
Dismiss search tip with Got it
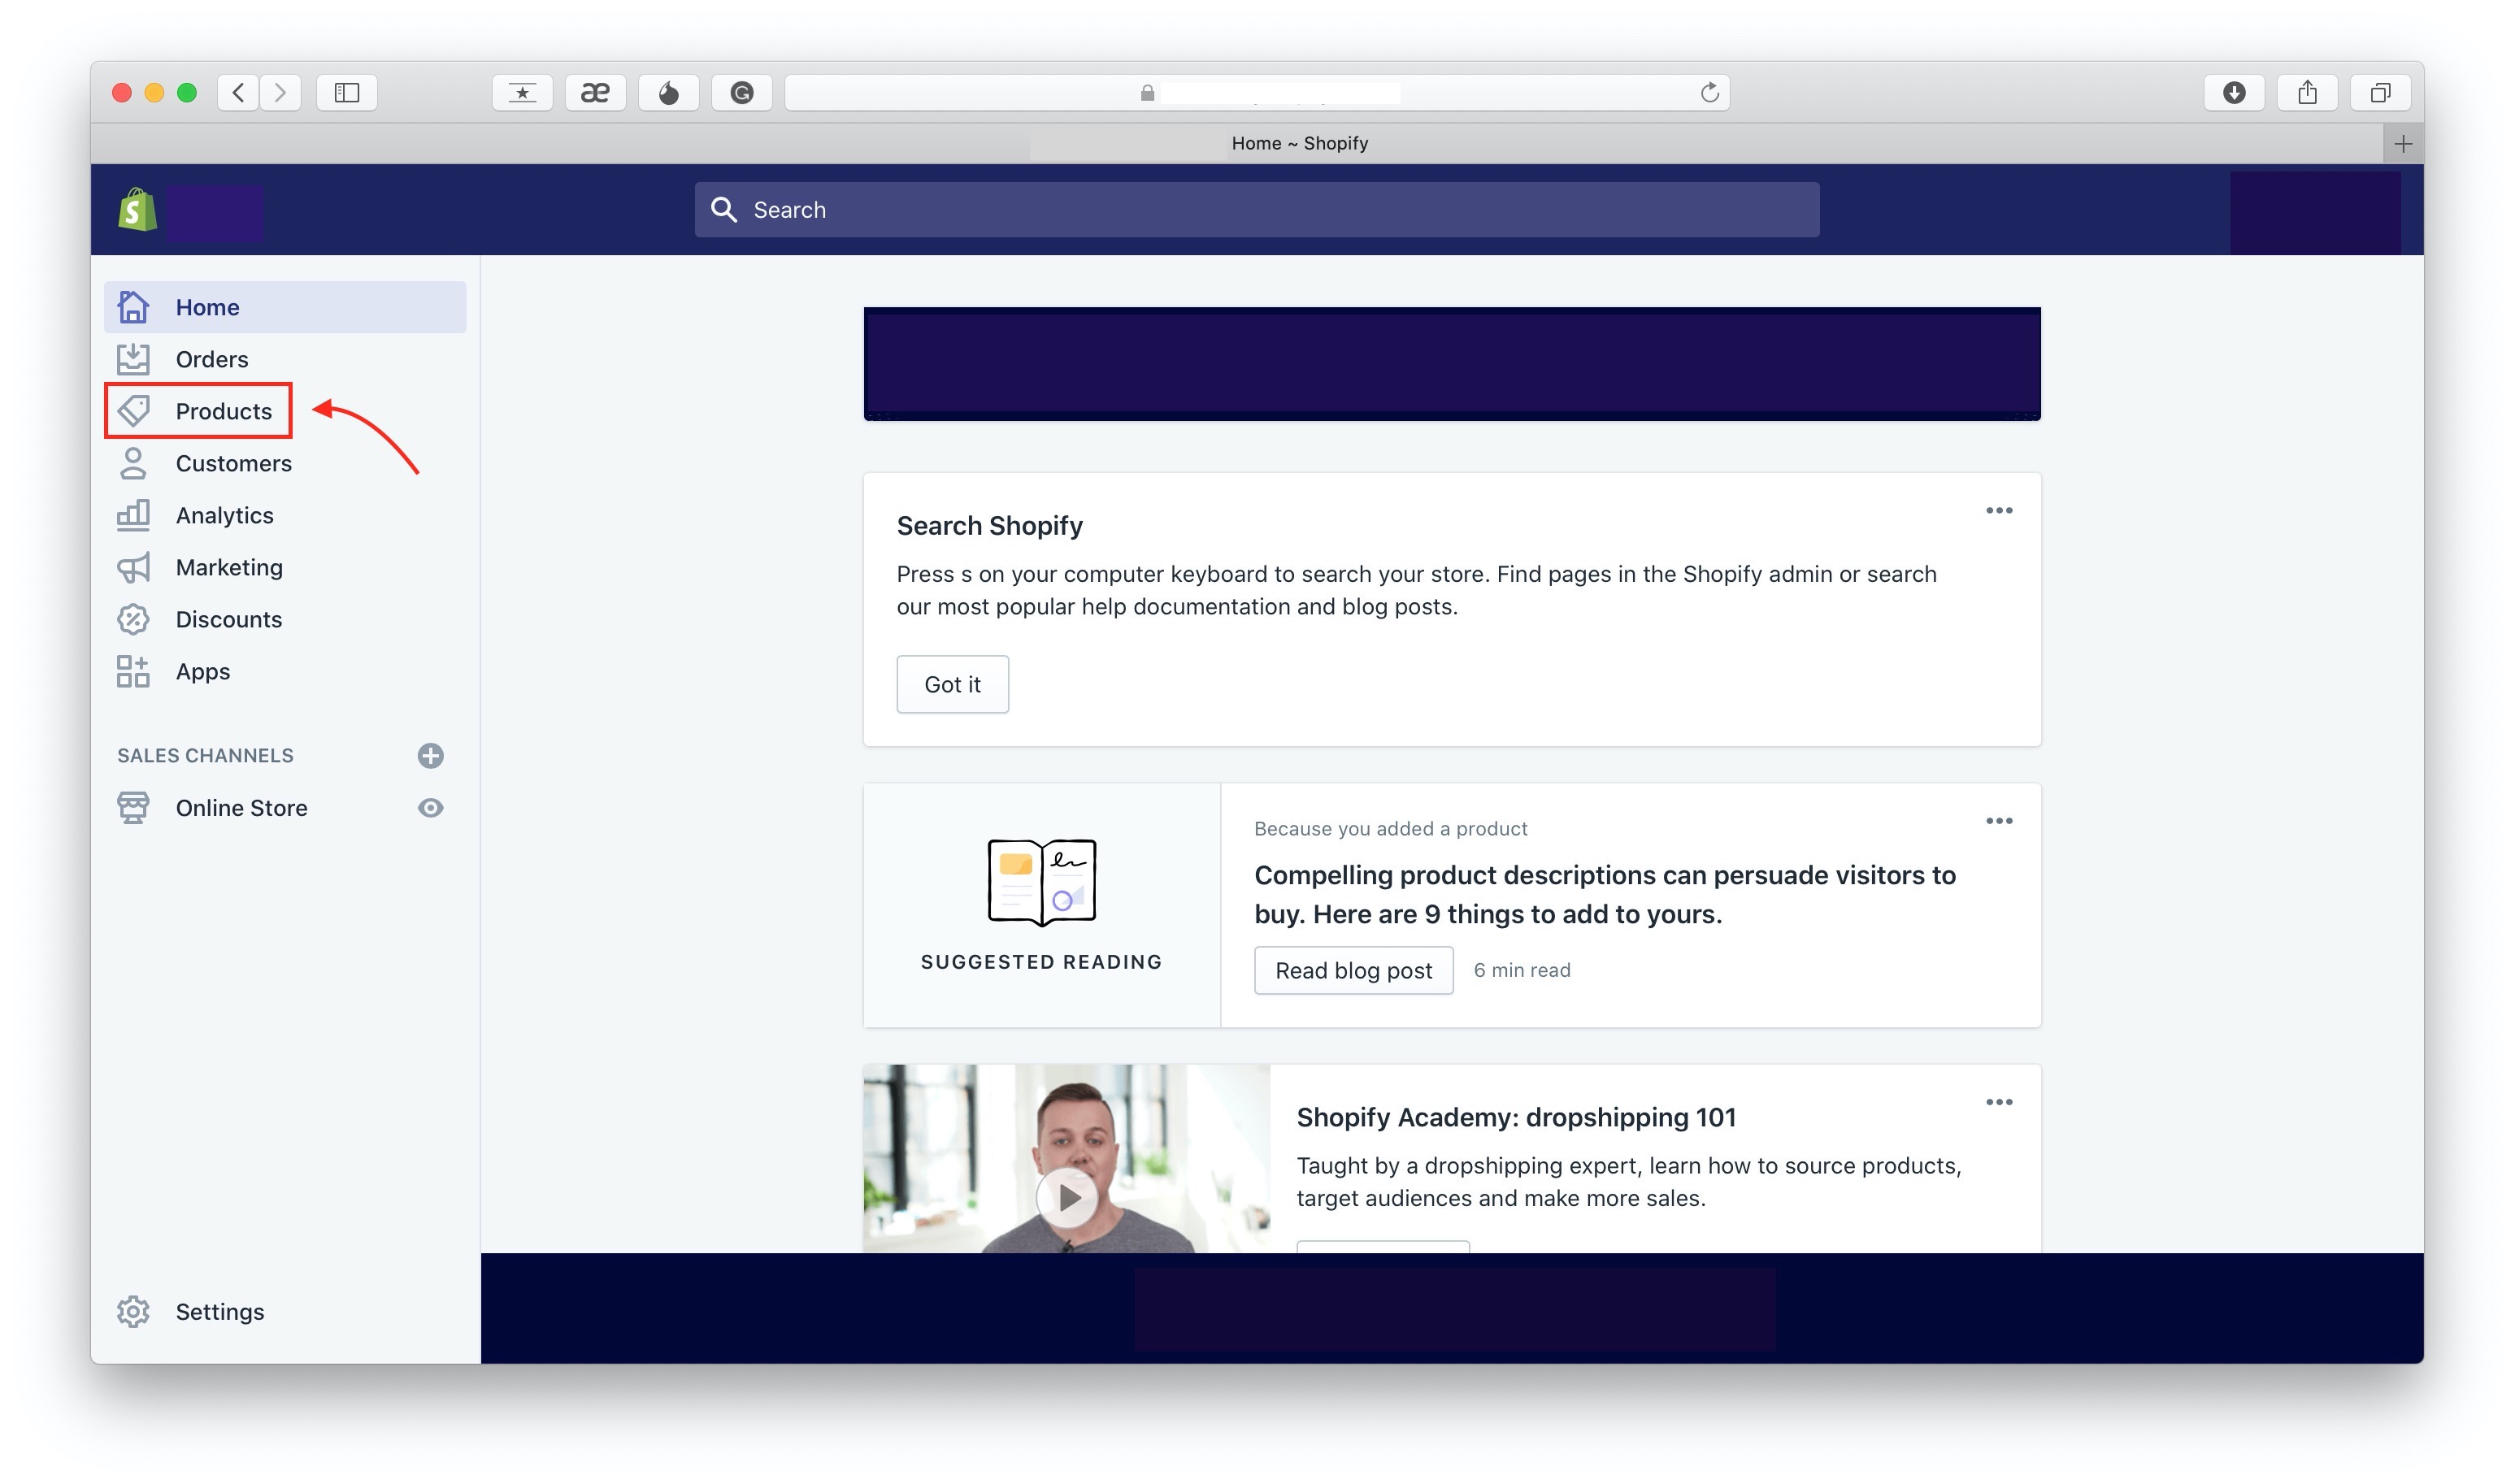(952, 684)
